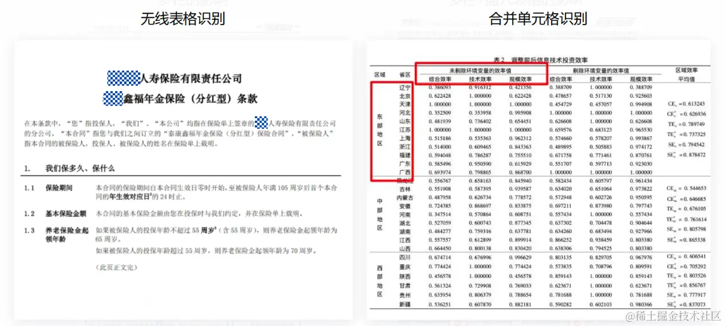Click the 合并单元格识别 heading
This screenshot has height=326, width=725.
[x=537, y=19]
